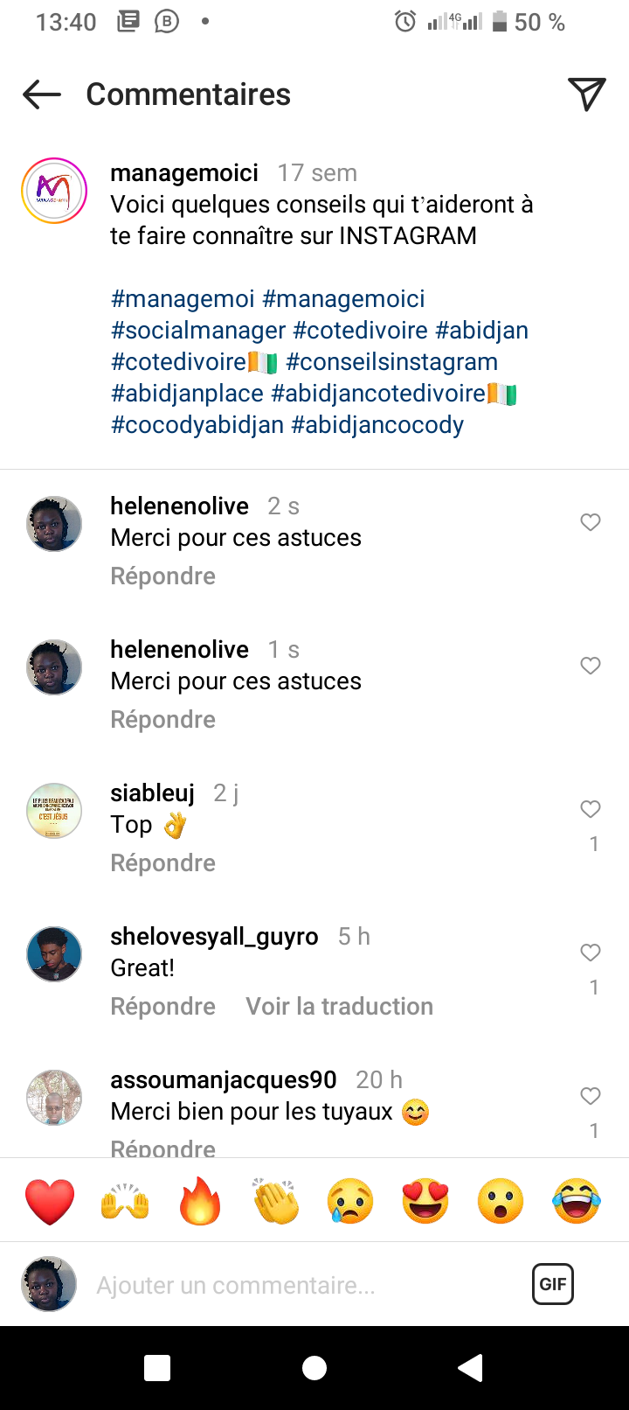Screen dimensions: 629x1410
Task: Open the #conseilsinstagram hashtag
Action: coord(392,362)
